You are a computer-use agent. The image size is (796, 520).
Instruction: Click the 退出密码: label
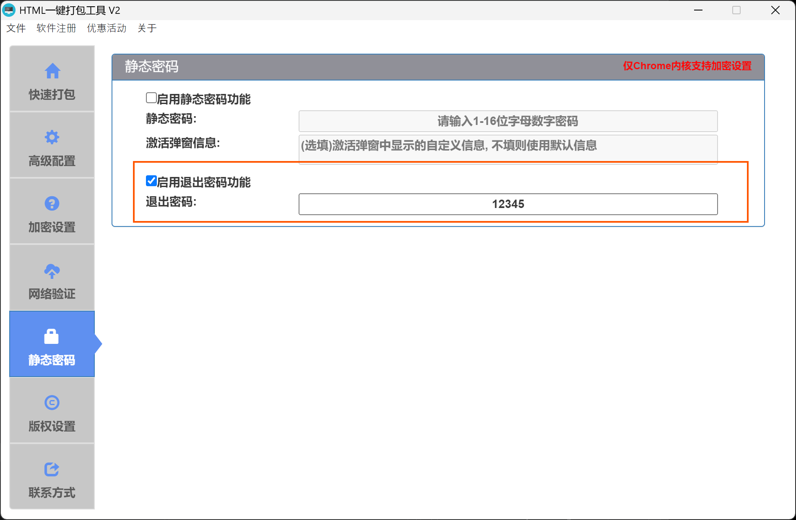click(171, 202)
